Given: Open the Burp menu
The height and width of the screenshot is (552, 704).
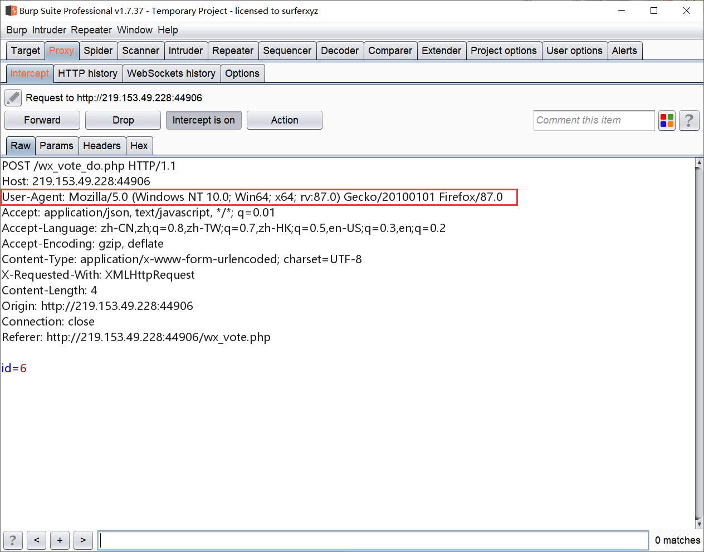Looking at the screenshot, I should point(17,30).
